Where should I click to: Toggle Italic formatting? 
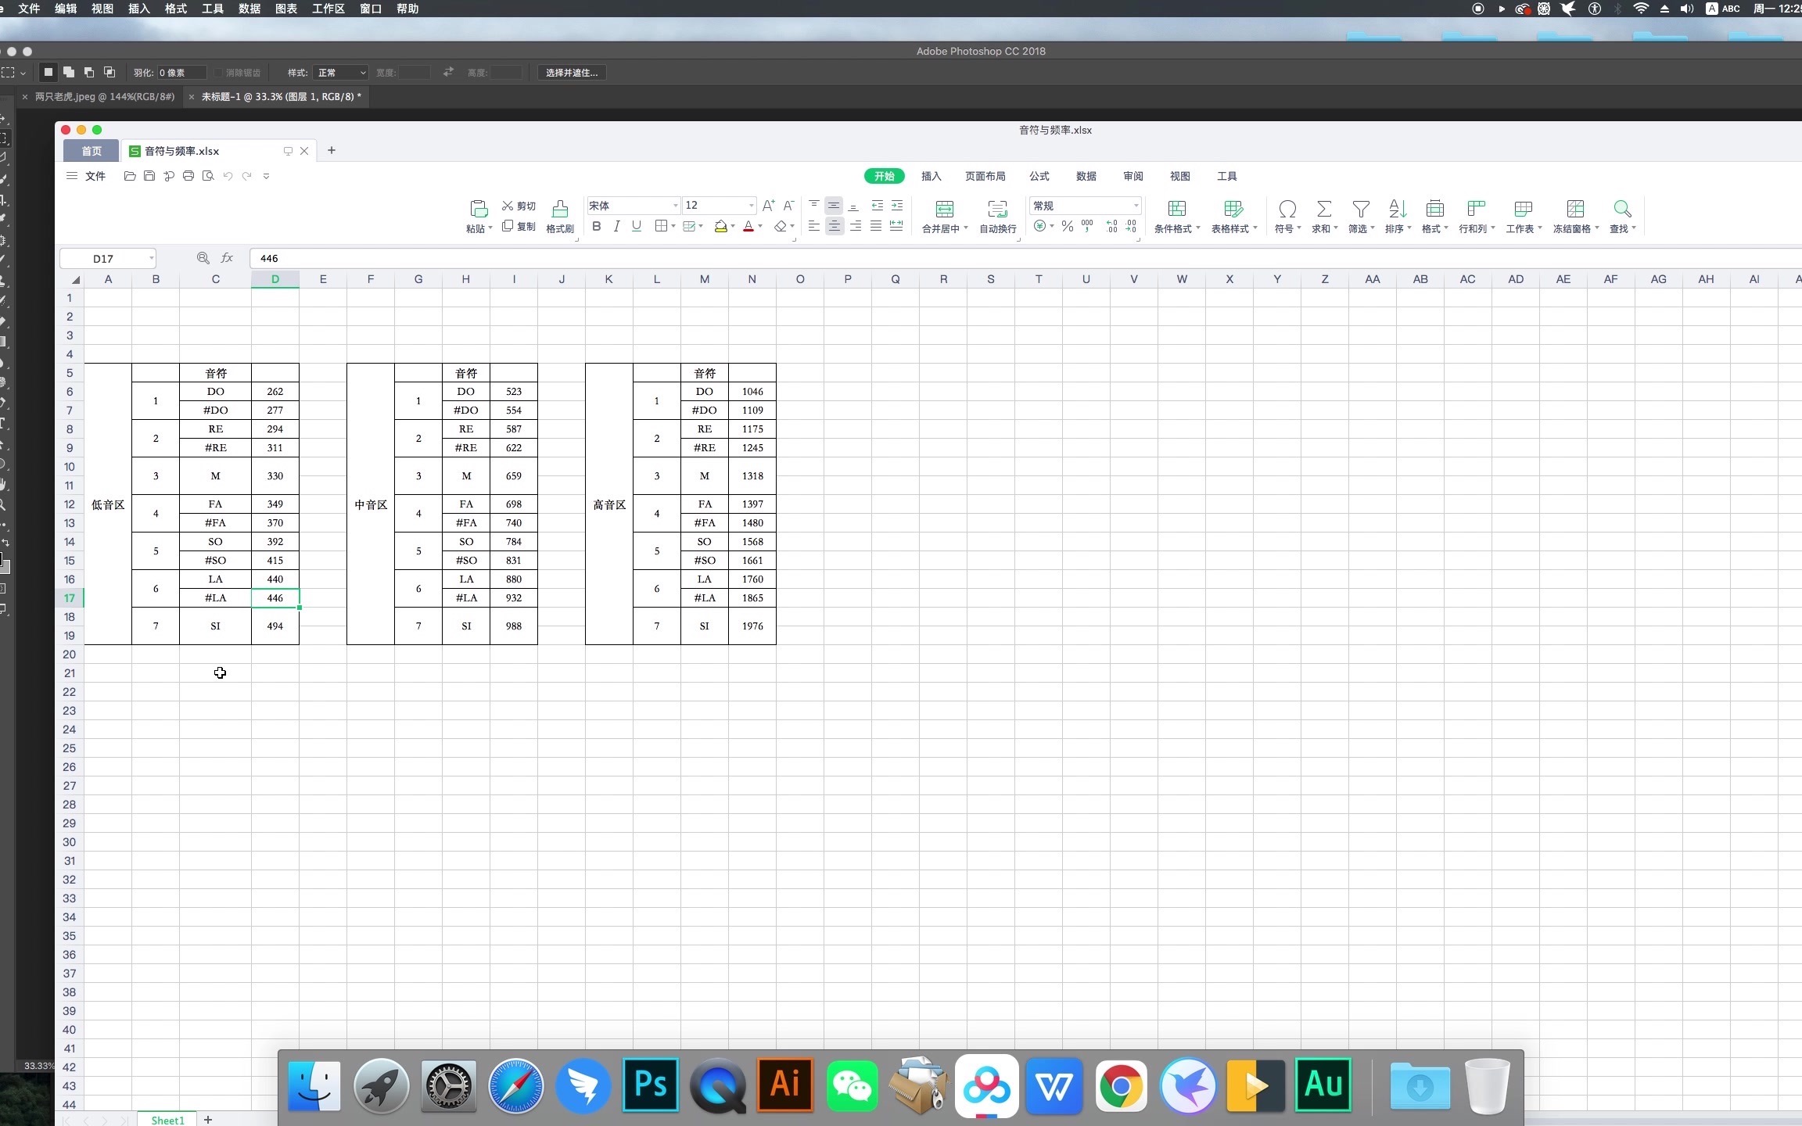[x=616, y=226]
